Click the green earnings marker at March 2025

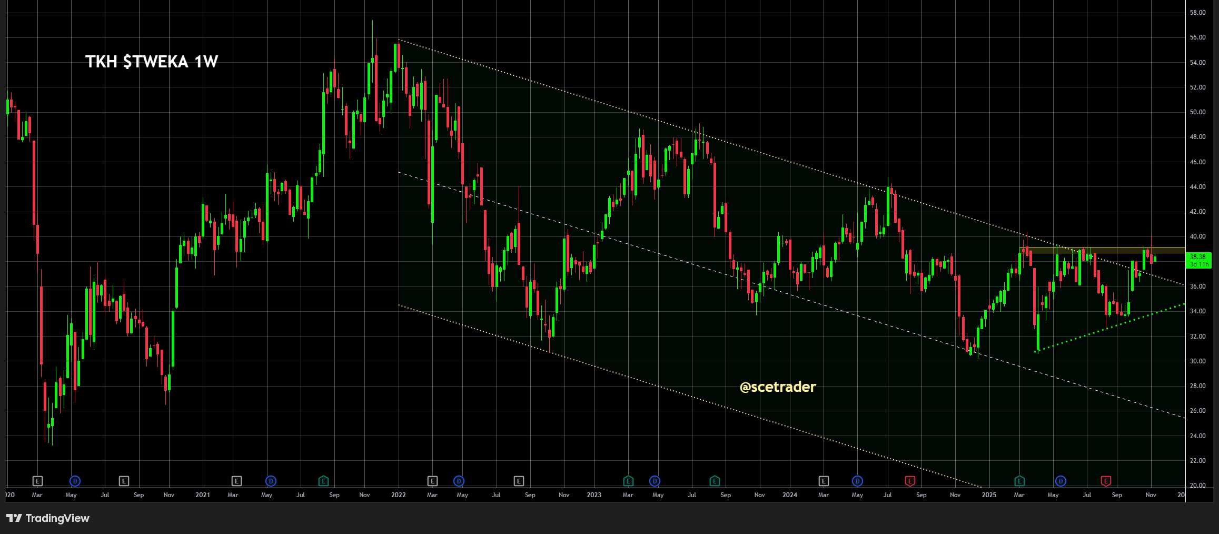point(1019,481)
